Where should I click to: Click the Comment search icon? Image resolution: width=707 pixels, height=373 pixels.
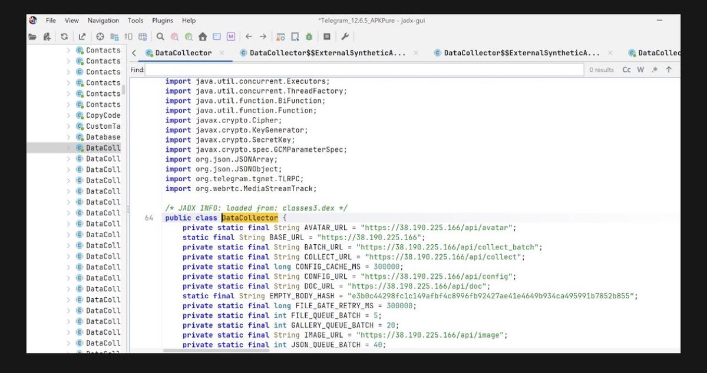click(x=189, y=36)
